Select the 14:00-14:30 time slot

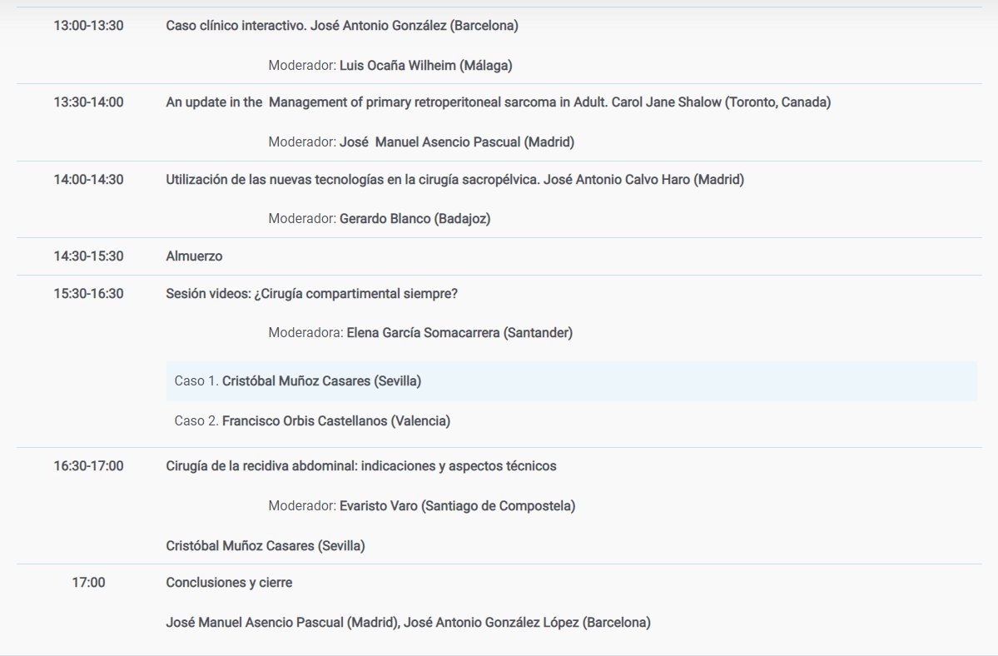(88, 180)
